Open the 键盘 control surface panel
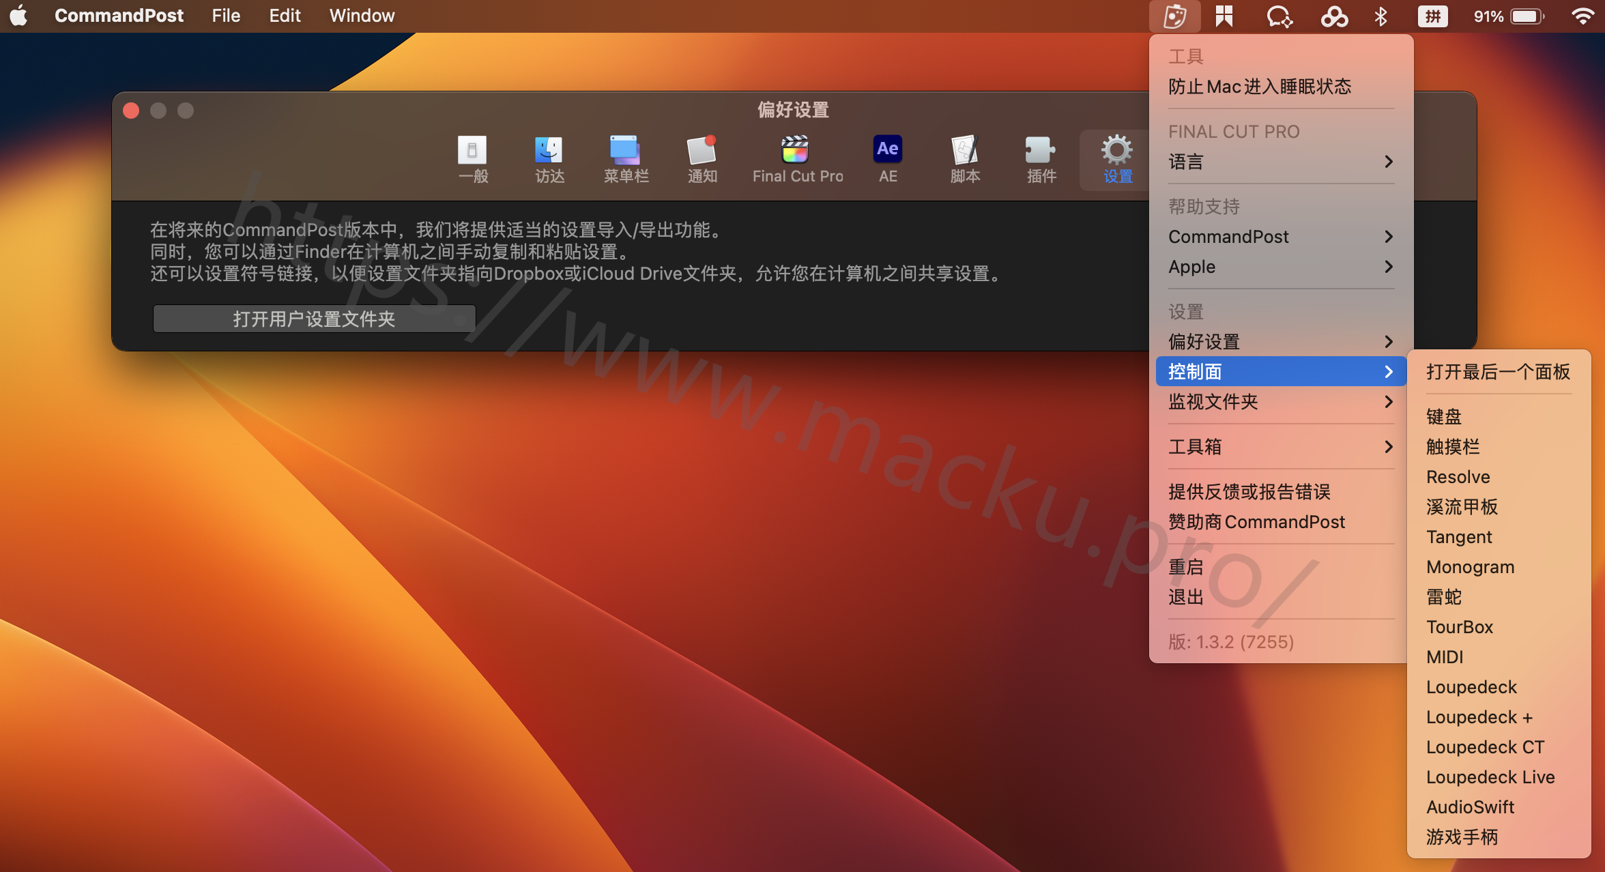 click(x=1499, y=417)
